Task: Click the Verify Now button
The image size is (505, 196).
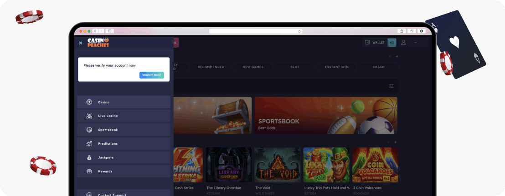Action: tap(152, 75)
